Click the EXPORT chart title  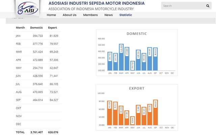[137, 89]
